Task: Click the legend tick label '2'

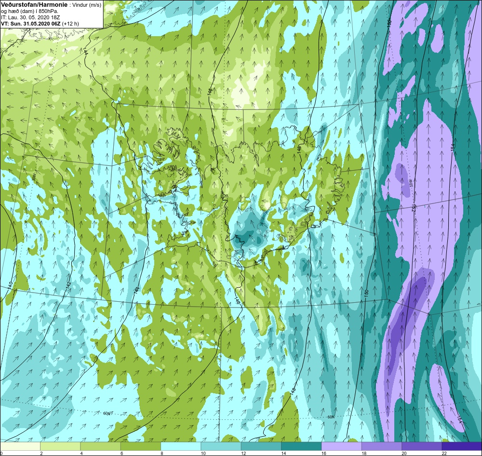Action: tap(41, 453)
